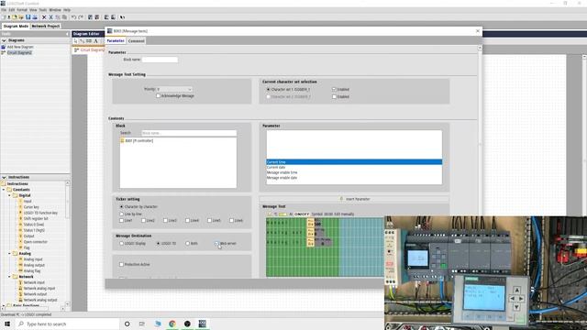Click the selection tool icon in Diagram Editor
The height and width of the screenshot is (330, 587).
75,41
